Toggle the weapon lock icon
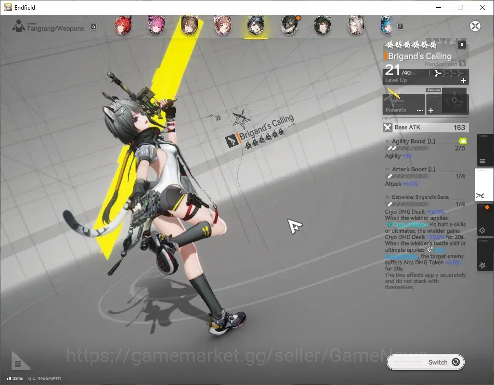The image size is (494, 385). click(462, 45)
